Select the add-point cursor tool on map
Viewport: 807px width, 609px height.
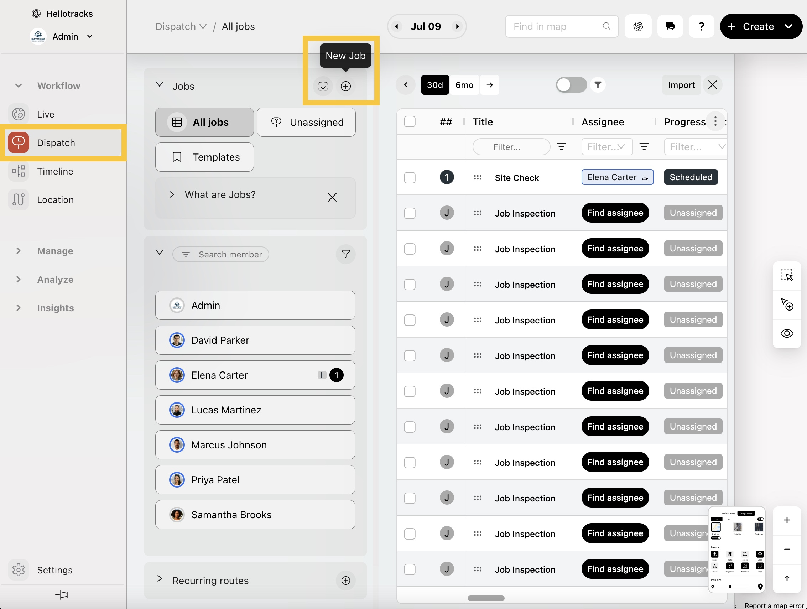click(x=787, y=304)
